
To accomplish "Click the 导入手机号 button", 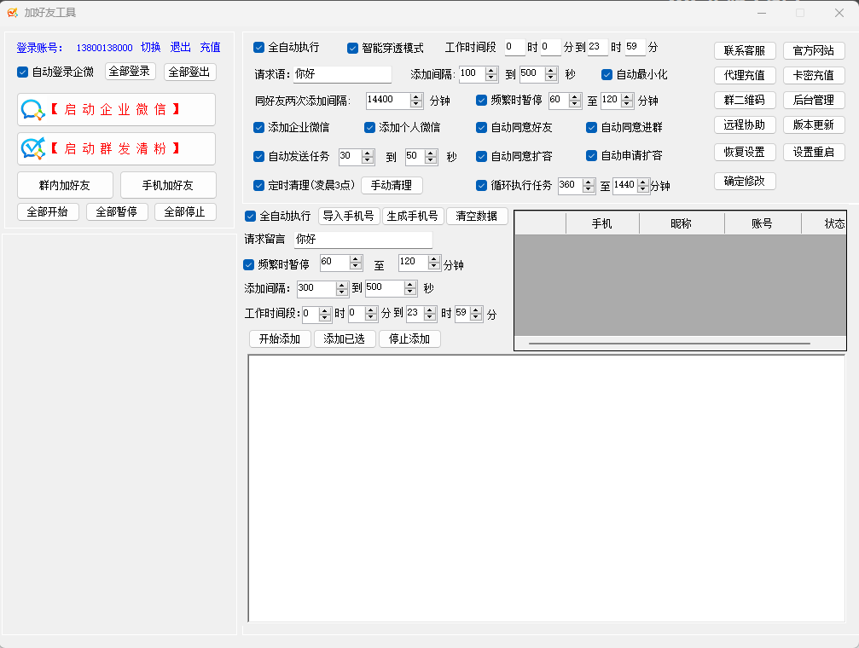I will [349, 217].
